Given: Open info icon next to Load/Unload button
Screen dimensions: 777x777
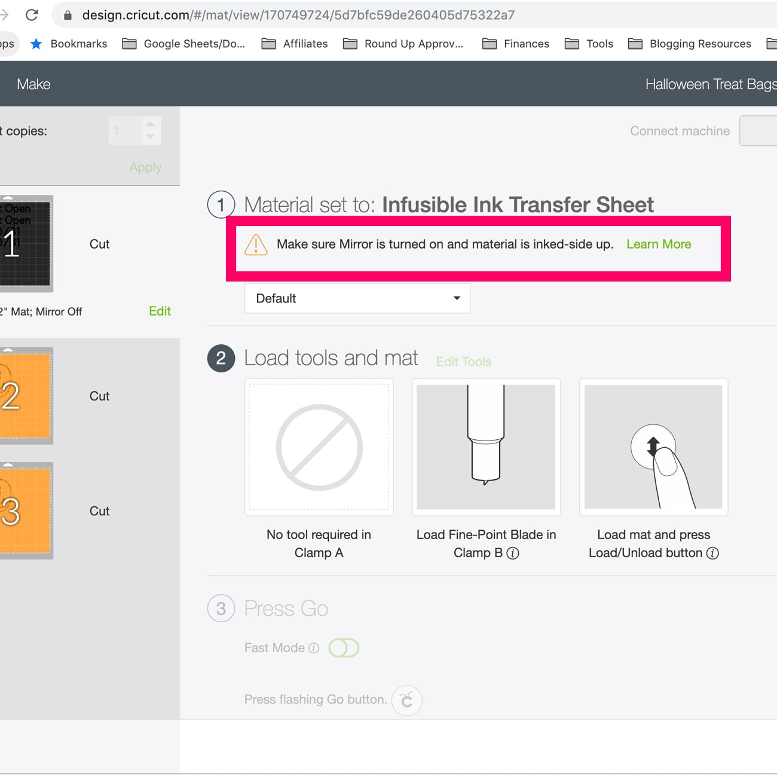Looking at the screenshot, I should point(712,553).
